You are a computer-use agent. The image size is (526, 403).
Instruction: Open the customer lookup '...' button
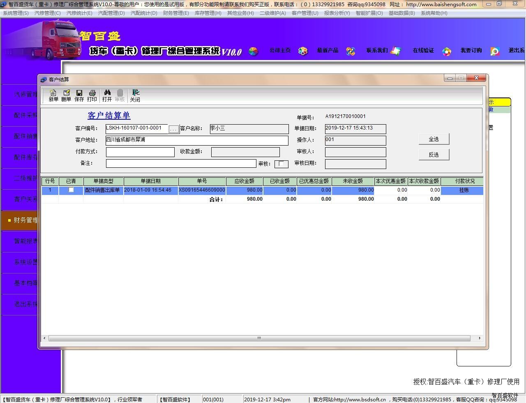(x=174, y=129)
